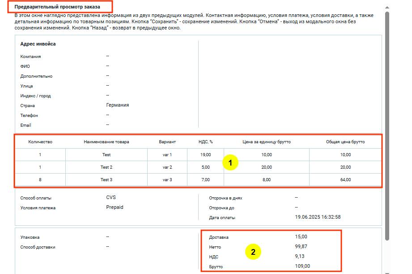
Task: Click the payment date 19.06.2025 16:32:58
Action: pos(318,217)
